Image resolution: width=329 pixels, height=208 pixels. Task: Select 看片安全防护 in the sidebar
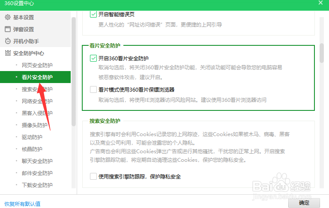35,77
